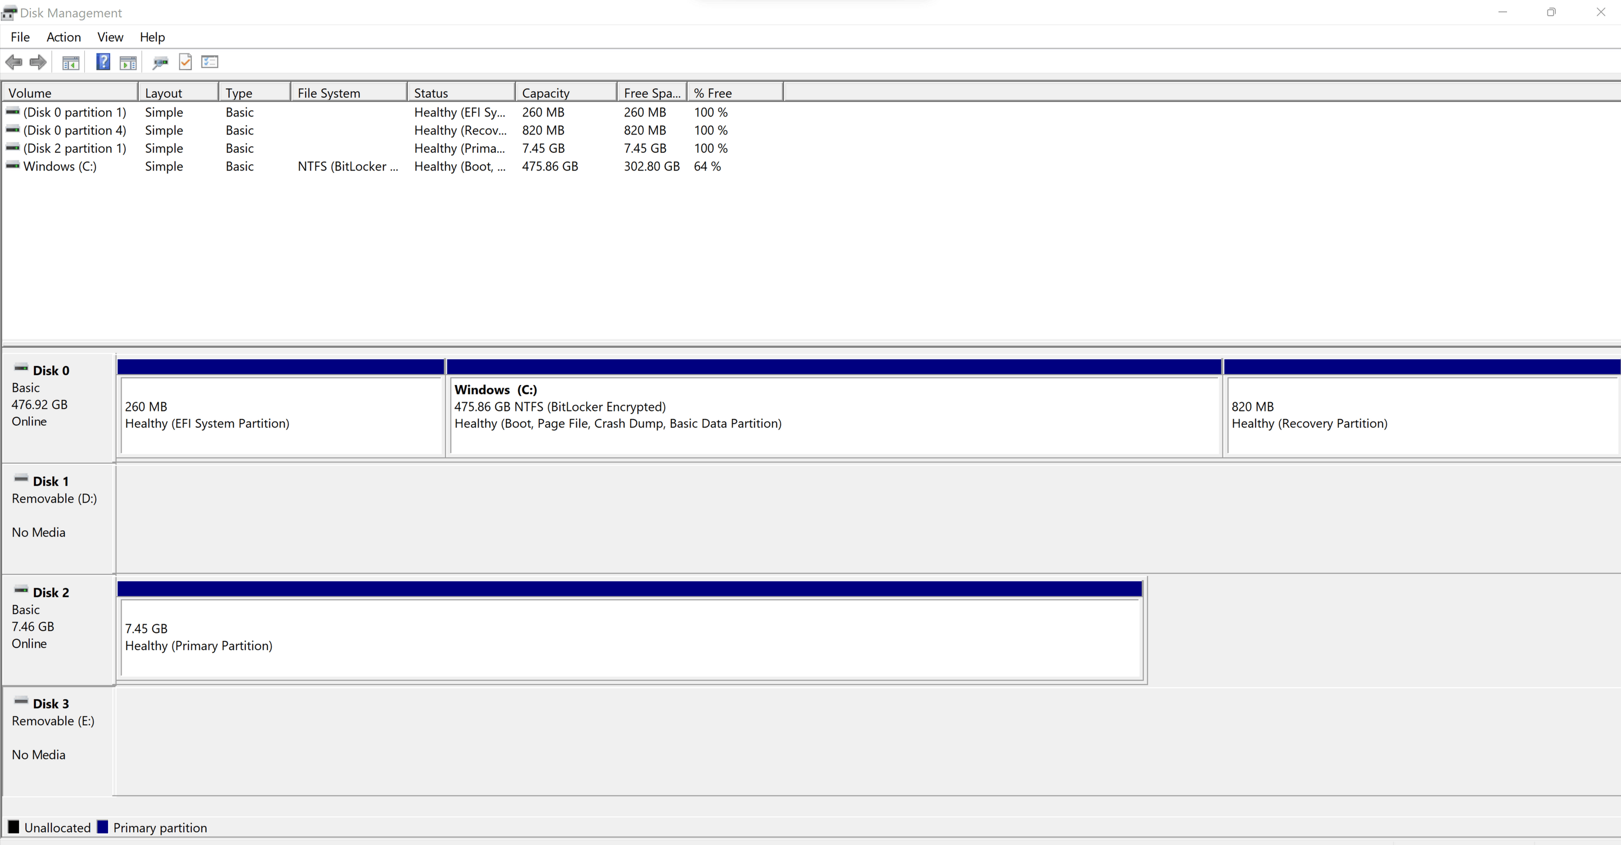Select the Disk 3 Removable (E:) label panel

[58, 741]
